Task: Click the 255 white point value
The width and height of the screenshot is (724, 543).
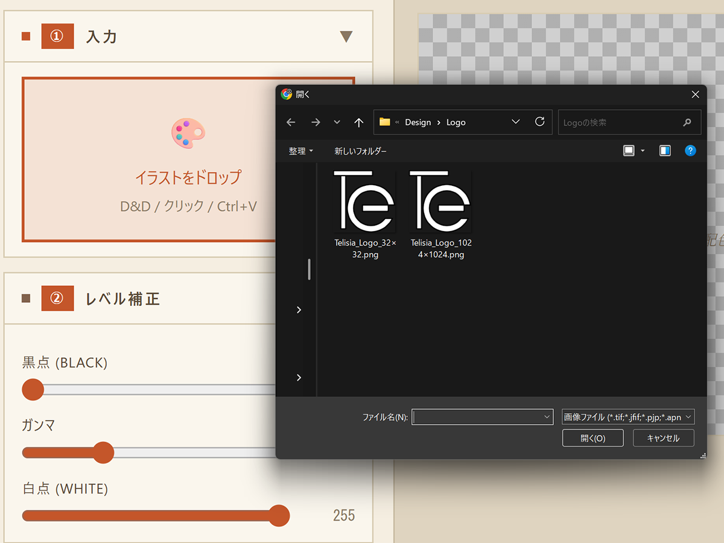Action: click(x=344, y=515)
